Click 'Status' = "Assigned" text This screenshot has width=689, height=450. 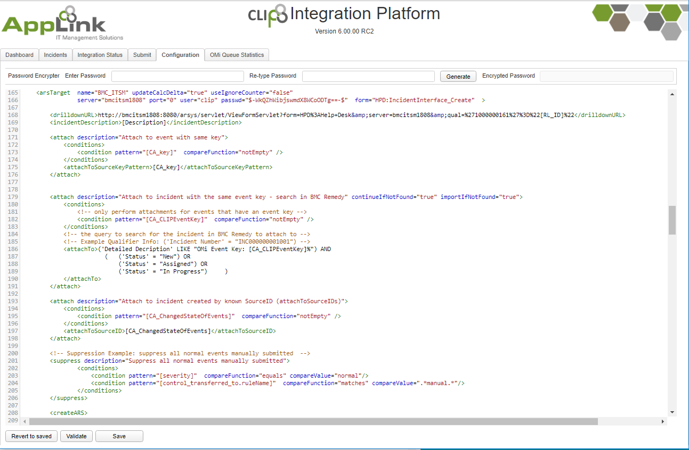tap(158, 264)
